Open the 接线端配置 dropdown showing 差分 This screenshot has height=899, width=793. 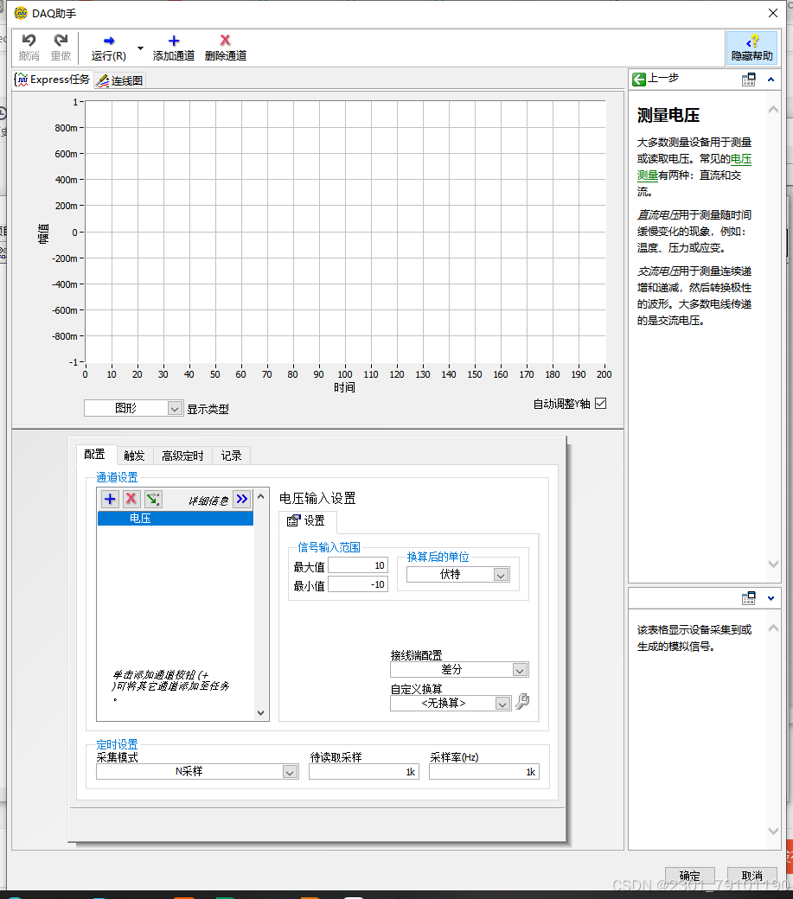click(x=459, y=669)
